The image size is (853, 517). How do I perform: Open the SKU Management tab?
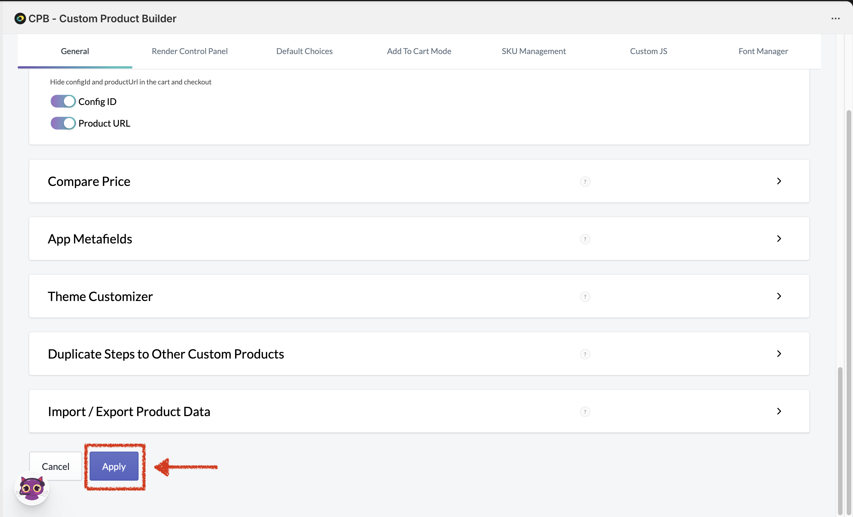pyautogui.click(x=533, y=51)
